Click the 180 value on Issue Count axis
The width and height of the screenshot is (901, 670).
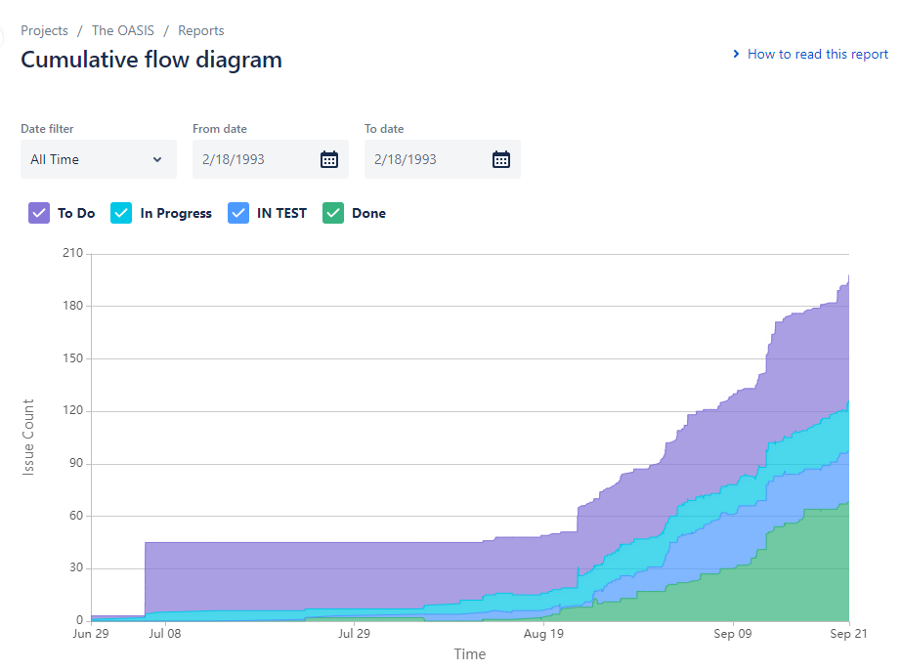[73, 306]
